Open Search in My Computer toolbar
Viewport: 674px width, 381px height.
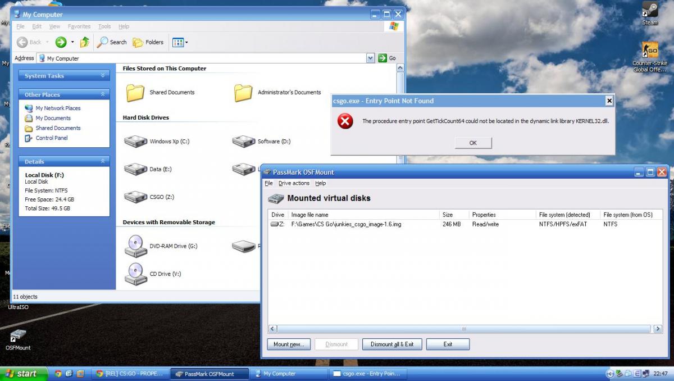tap(112, 42)
